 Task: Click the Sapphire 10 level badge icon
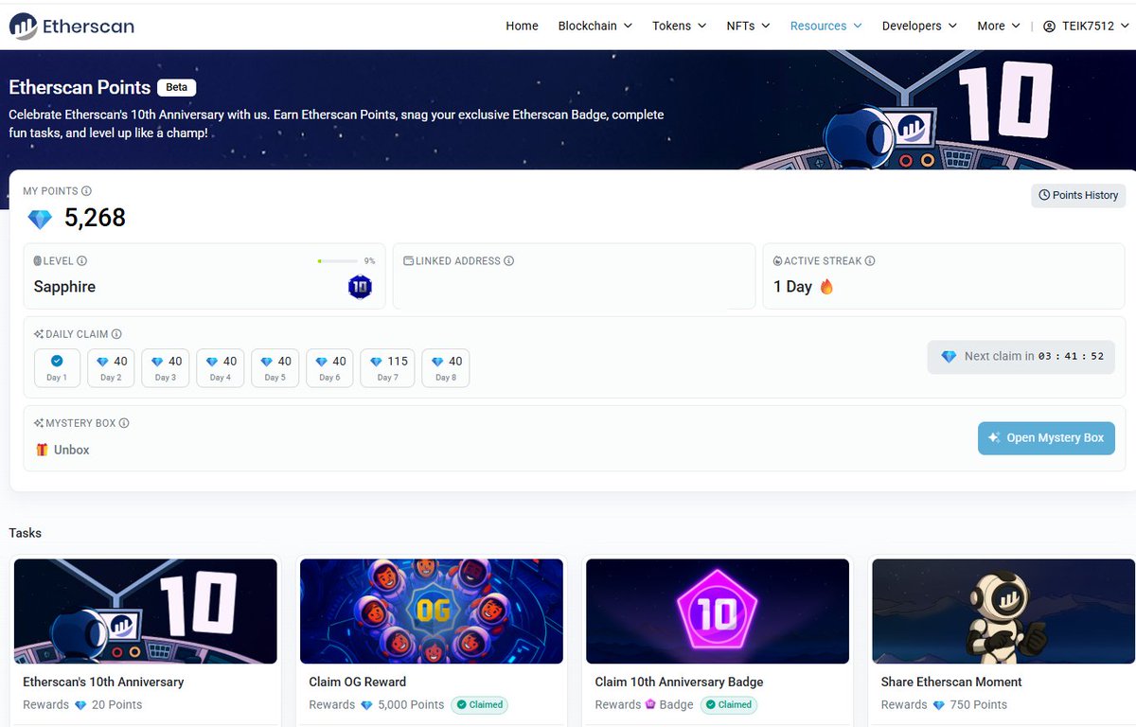pos(360,287)
